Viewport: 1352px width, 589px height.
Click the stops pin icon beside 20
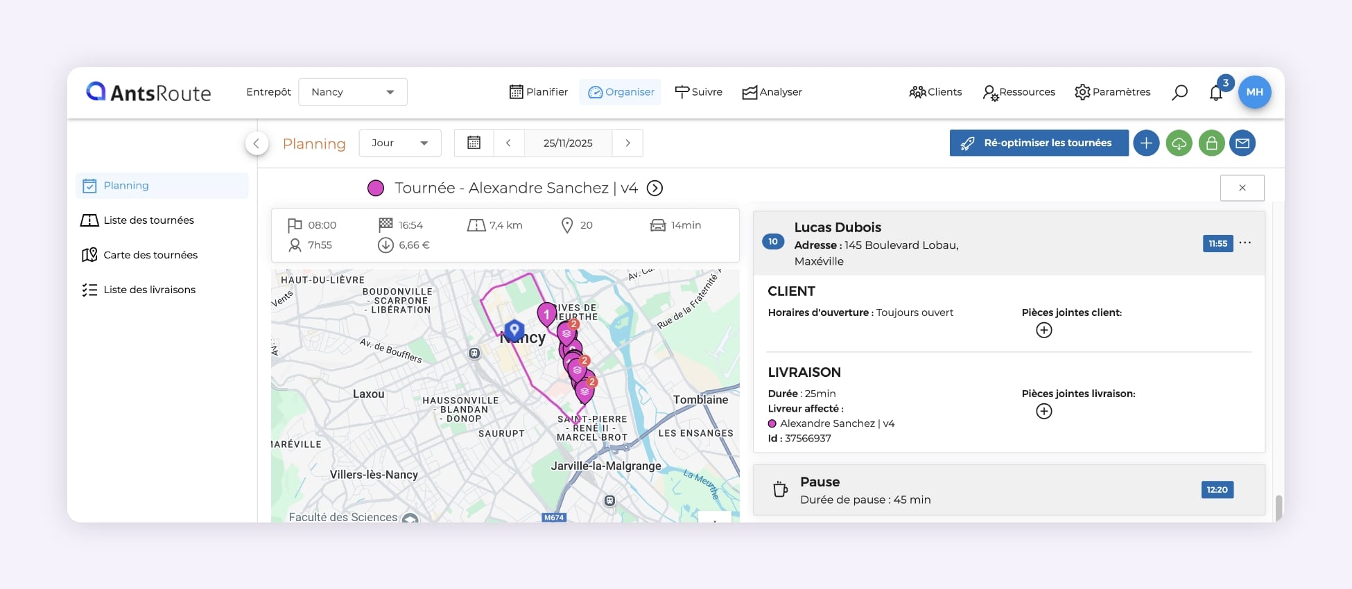point(567,225)
